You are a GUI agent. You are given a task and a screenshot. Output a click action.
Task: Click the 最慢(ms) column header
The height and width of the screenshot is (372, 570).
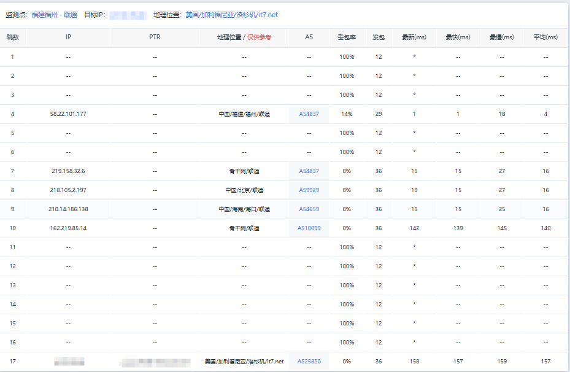click(x=502, y=37)
